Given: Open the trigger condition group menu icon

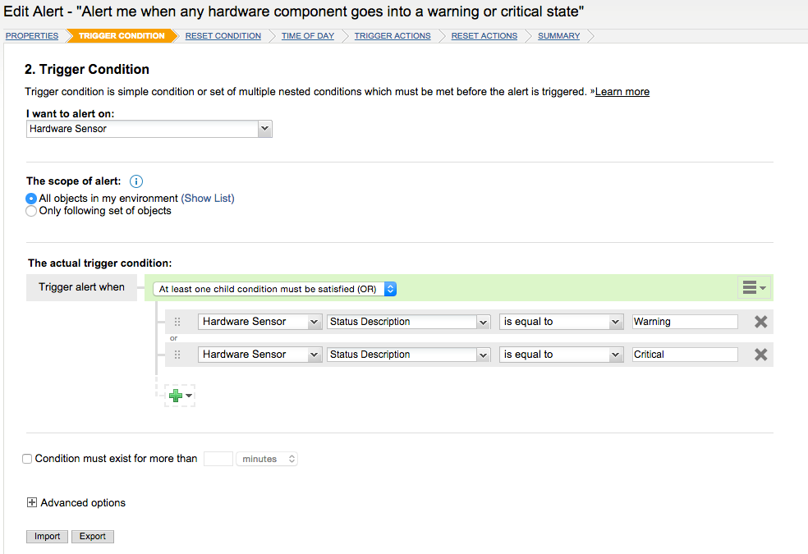Looking at the screenshot, I should (753, 287).
